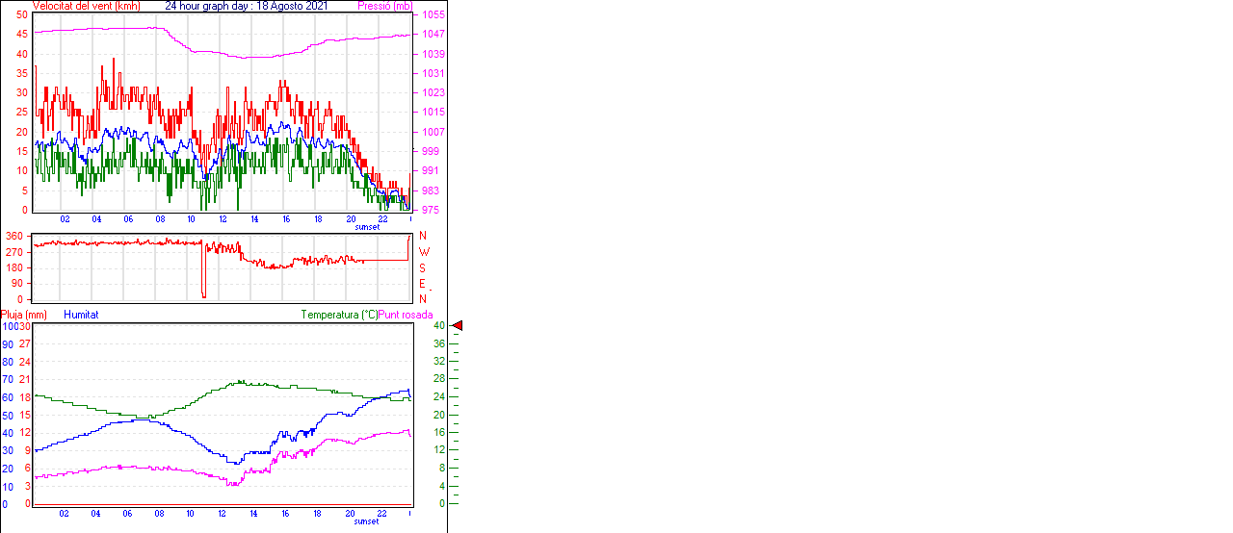This screenshot has width=1233, height=533.
Task: Click the 1055 value on pressure axis
Action: [x=433, y=15]
